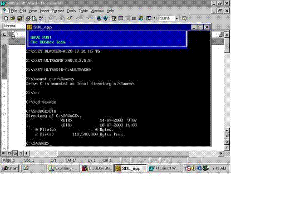Click the EXT indicator in status bar
This screenshot has width=285, height=214.
145,160
